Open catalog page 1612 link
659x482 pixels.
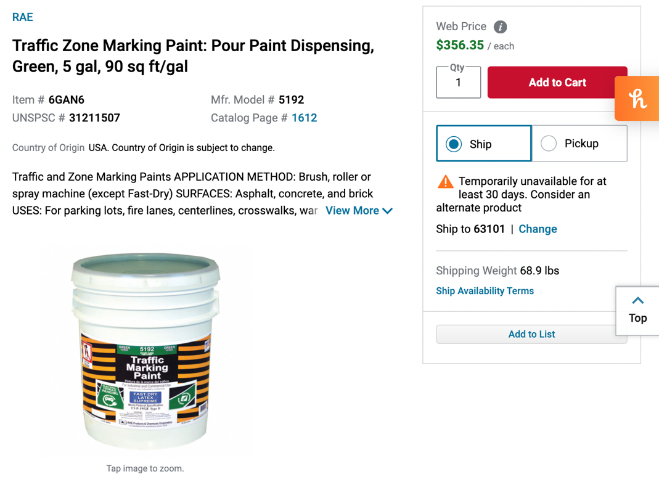tap(304, 118)
